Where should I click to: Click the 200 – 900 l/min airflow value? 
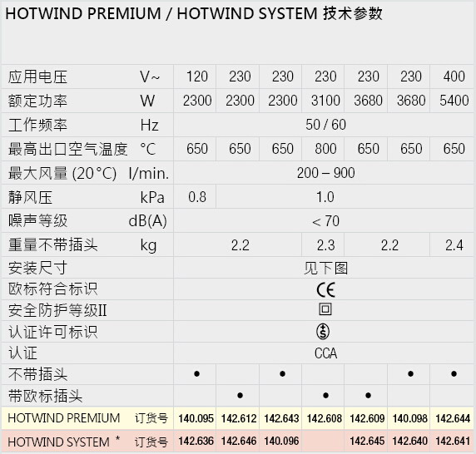point(325,173)
